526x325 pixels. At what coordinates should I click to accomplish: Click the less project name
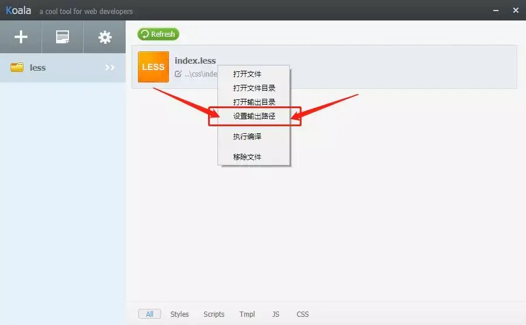click(37, 68)
